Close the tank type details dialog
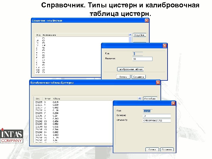 [x=165, y=46]
